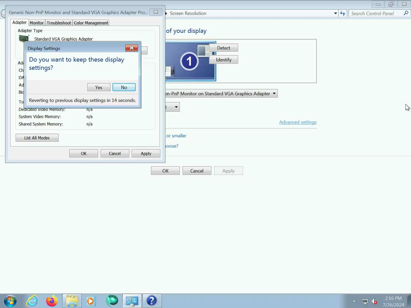This screenshot has width=411, height=308.
Task: Expand the address bar history dropdown
Action: (335, 13)
